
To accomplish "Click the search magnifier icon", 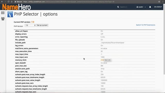I will (118, 7).
